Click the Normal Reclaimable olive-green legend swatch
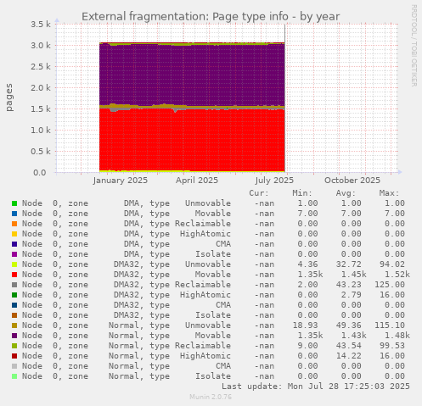 (14, 346)
